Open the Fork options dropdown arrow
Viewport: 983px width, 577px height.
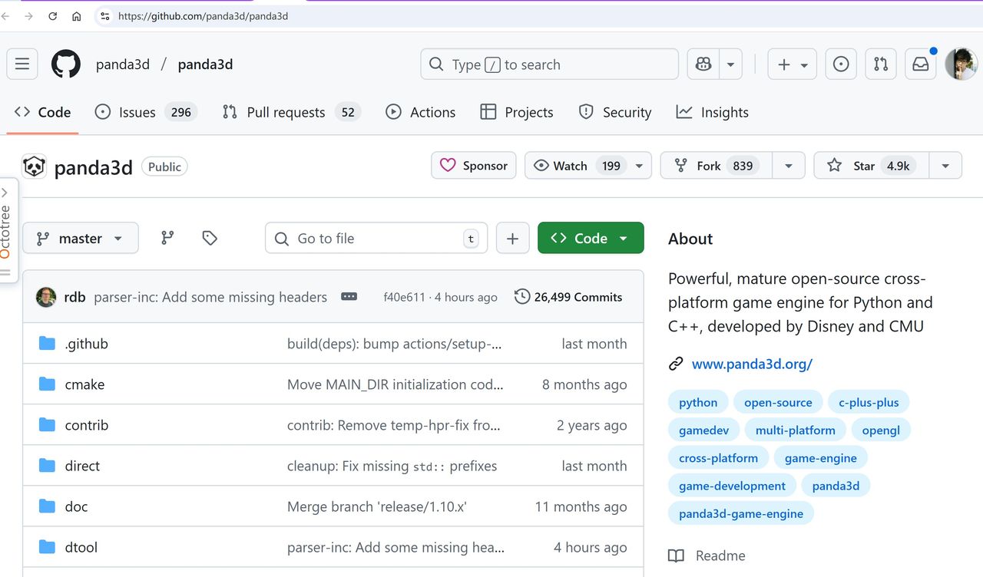pyautogui.click(x=788, y=166)
